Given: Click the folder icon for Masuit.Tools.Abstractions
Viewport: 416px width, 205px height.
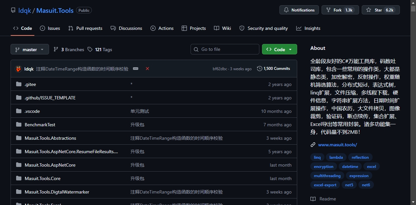Looking at the screenshot, I should coord(19,138).
